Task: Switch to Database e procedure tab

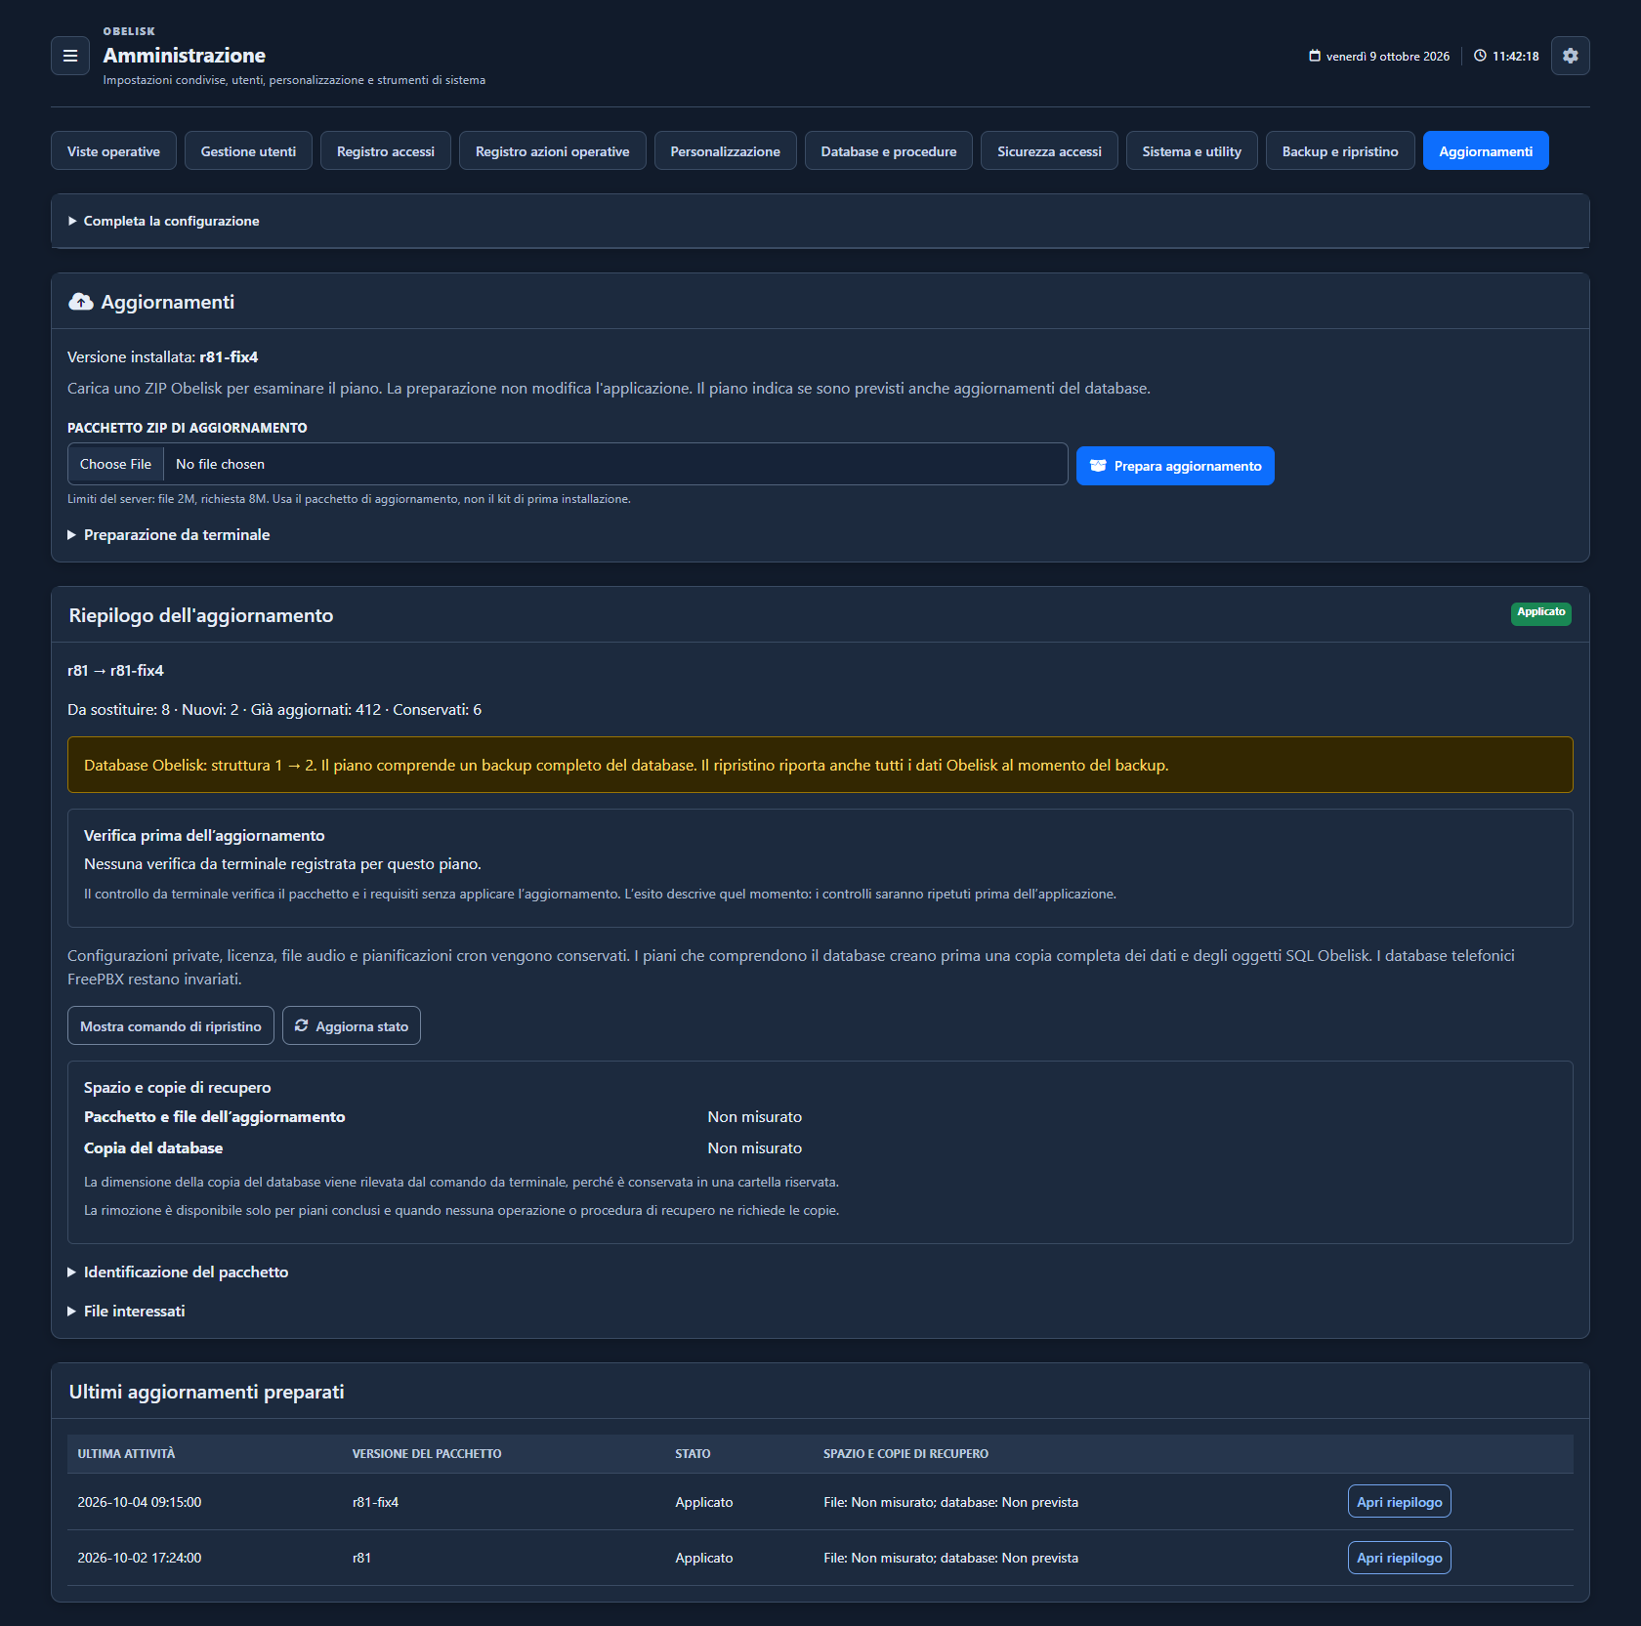Action: [x=889, y=150]
